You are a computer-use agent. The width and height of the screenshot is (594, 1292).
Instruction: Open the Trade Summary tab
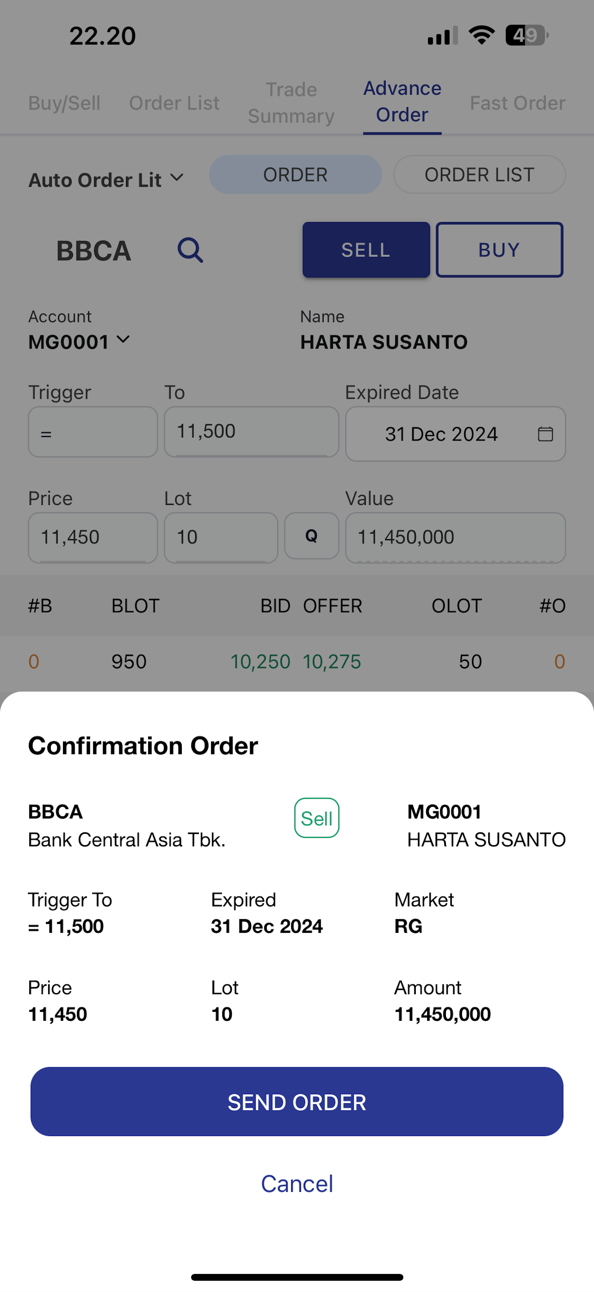click(x=291, y=103)
